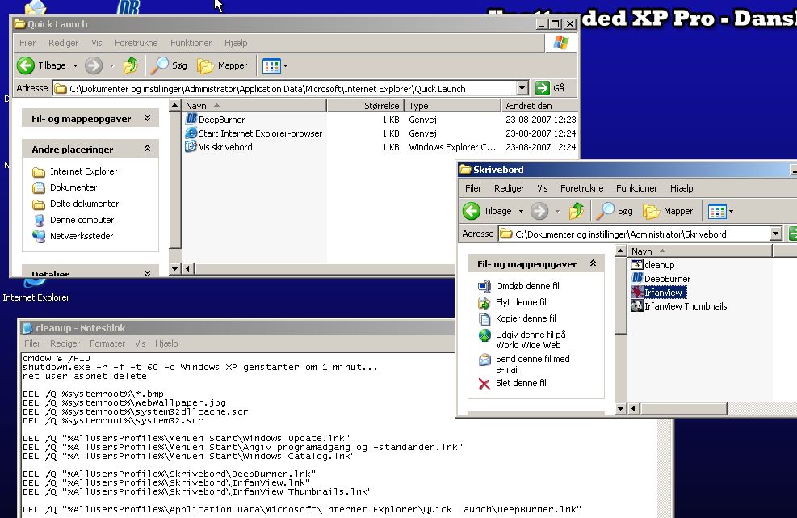Select the cleanup file icon in Skrivebord
This screenshot has height=518, width=797.
coord(637,264)
